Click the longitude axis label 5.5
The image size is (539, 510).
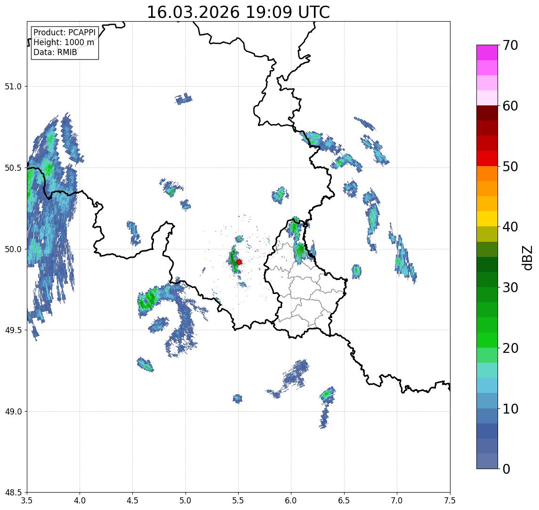[239, 501]
